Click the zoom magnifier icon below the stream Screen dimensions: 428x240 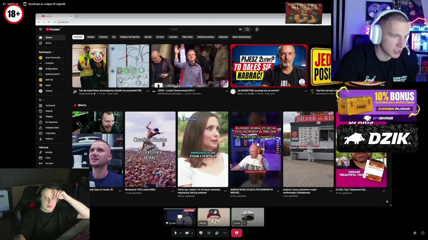click(x=387, y=202)
